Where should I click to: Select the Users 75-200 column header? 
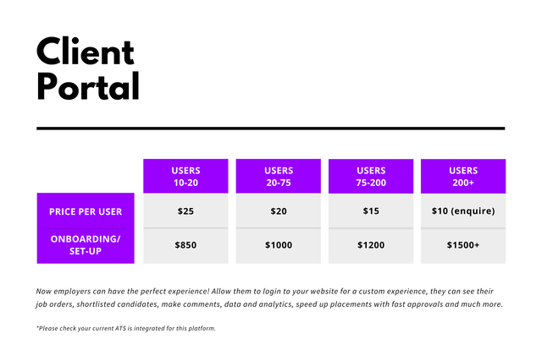pos(371,176)
